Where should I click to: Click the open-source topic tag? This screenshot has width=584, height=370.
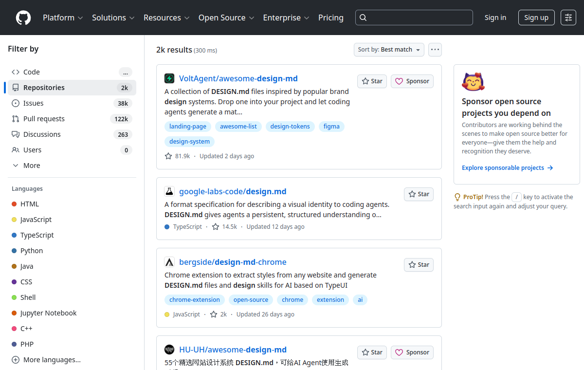[251, 300]
